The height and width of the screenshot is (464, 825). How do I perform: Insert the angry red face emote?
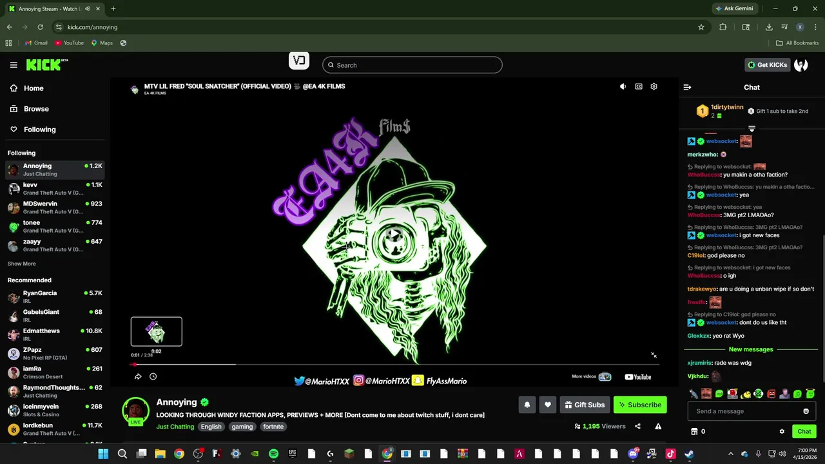pos(772,394)
